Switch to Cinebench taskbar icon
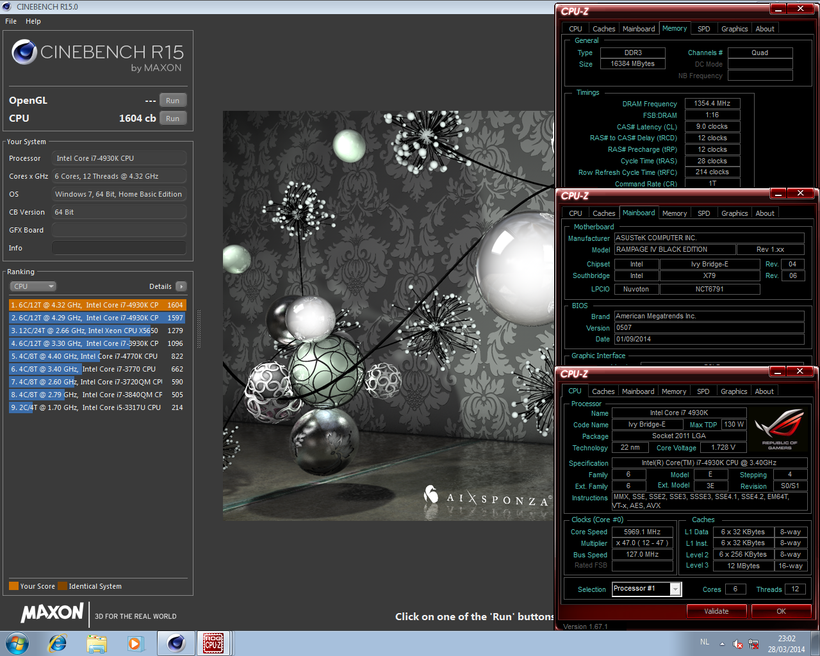Image resolution: width=820 pixels, height=656 pixels. coord(176,643)
